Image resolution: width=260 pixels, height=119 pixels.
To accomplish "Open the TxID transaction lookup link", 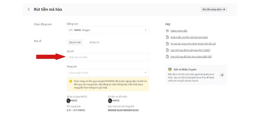I will [190, 50].
